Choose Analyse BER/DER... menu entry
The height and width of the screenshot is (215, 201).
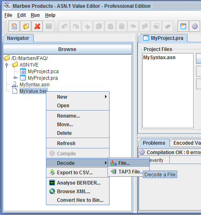[x=78, y=183]
